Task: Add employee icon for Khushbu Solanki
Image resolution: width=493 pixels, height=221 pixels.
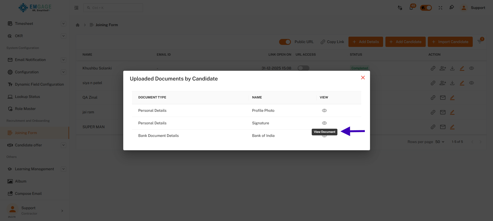Action: click(x=443, y=68)
